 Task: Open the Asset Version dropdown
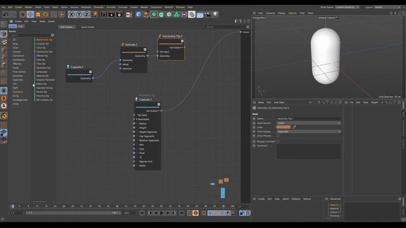[x=309, y=123]
